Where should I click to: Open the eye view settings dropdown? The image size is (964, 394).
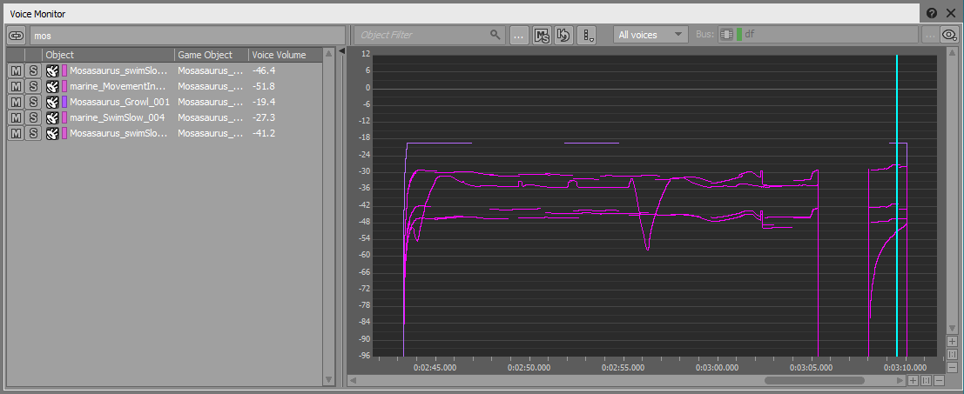click(948, 36)
